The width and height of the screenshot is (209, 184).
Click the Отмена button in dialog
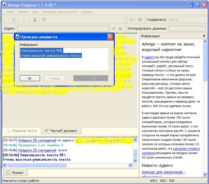point(55,78)
